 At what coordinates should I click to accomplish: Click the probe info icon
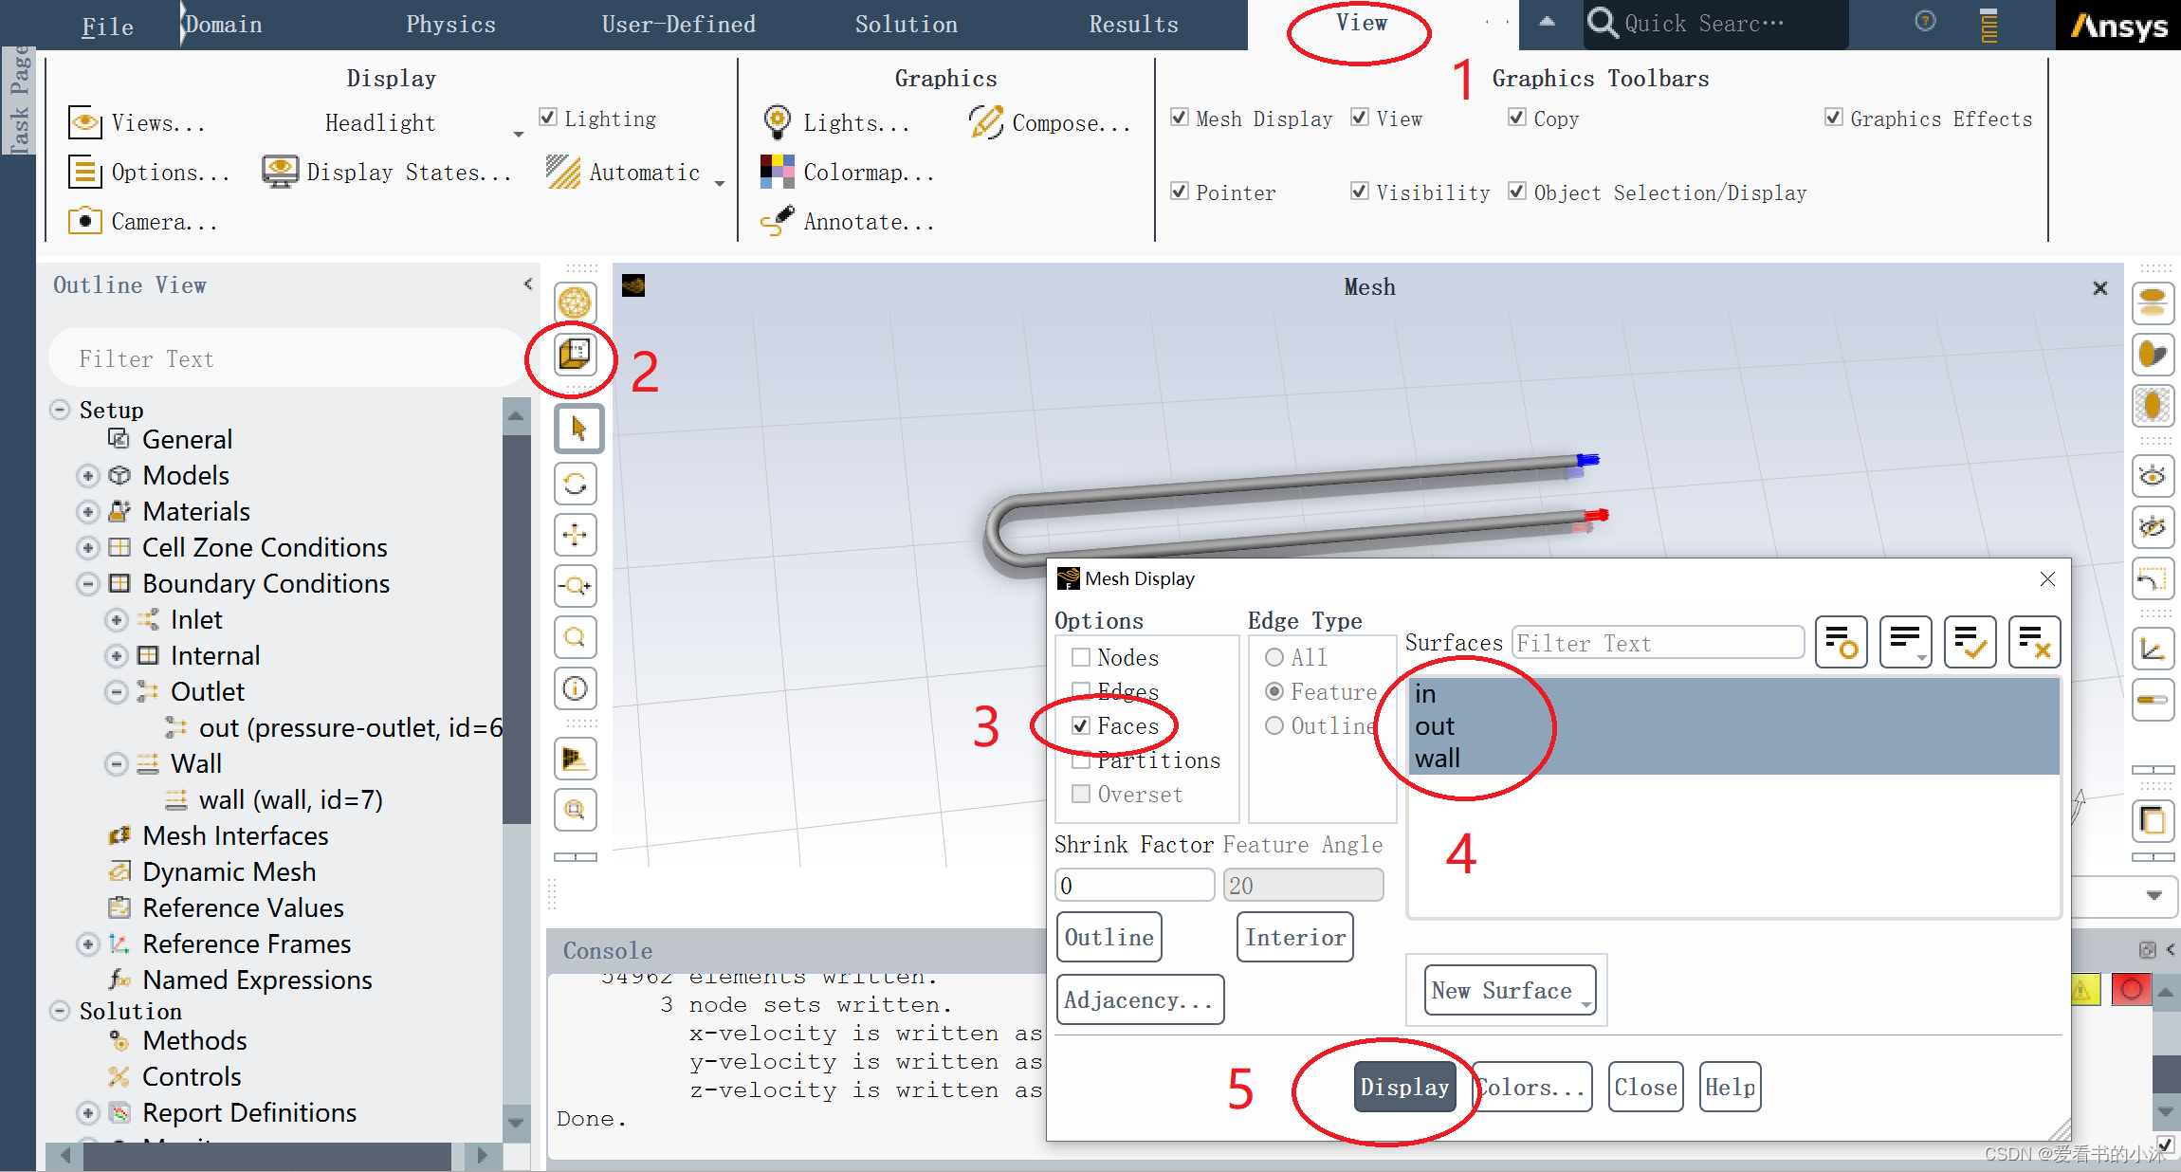pos(575,688)
